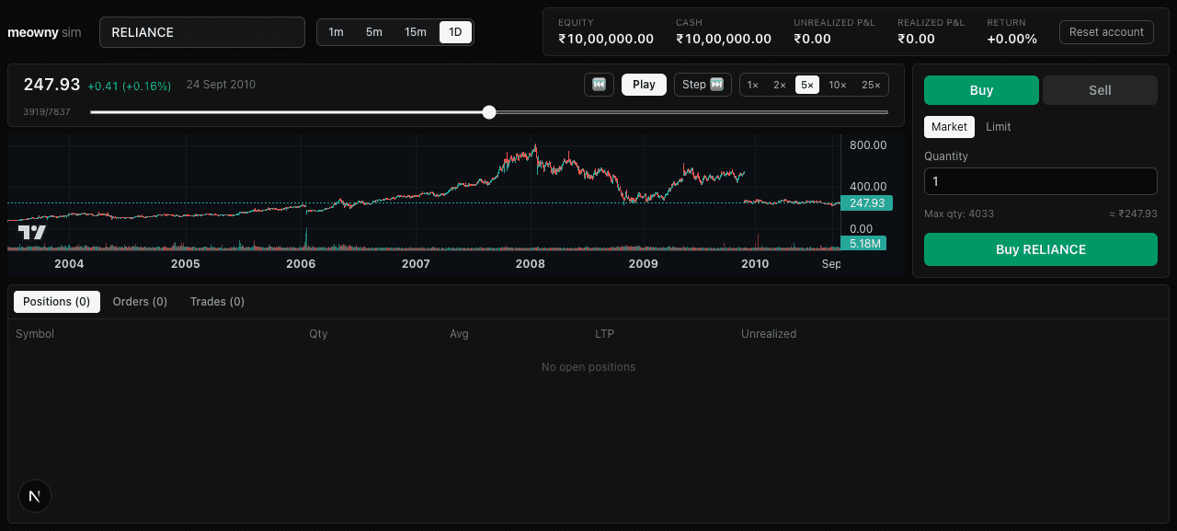Click the Qty column header
Image resolution: width=1177 pixels, height=531 pixels.
click(x=318, y=334)
